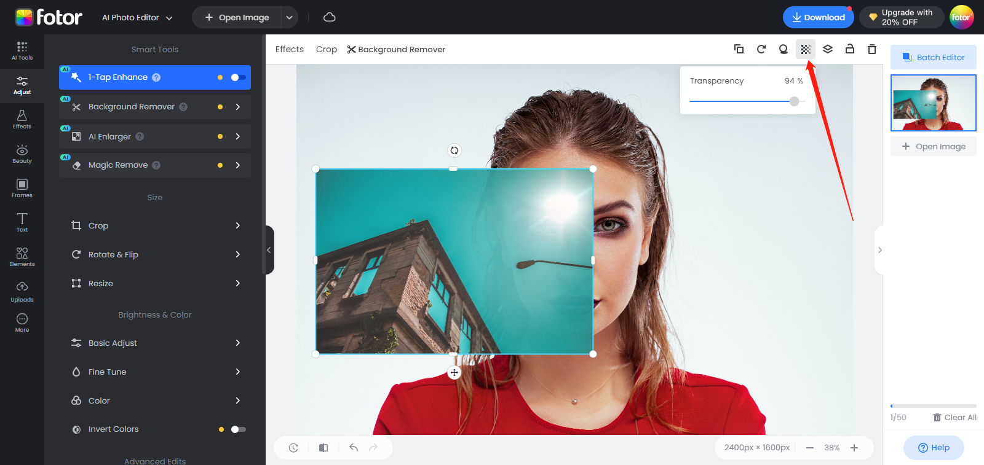Click the compare before/after icon
The image size is (984, 465).
click(x=323, y=448)
